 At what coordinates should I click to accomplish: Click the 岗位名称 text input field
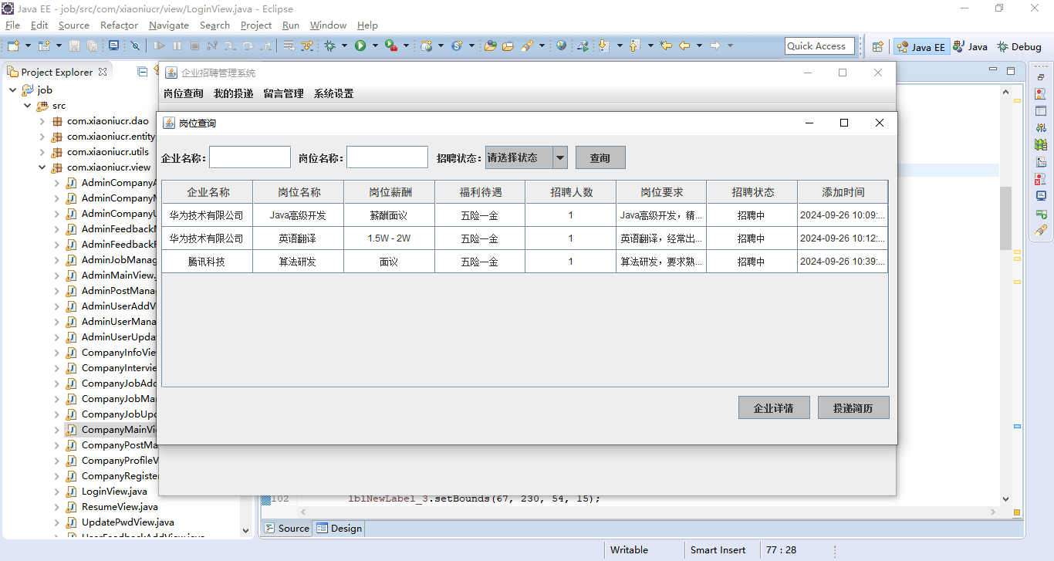point(387,157)
